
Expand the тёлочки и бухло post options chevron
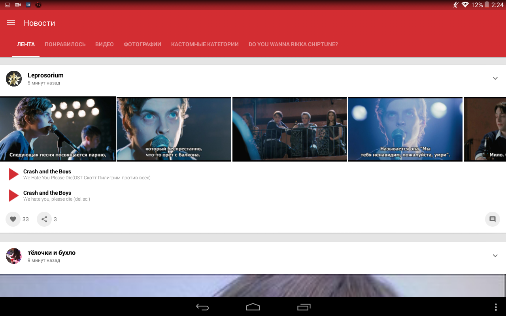(x=495, y=256)
